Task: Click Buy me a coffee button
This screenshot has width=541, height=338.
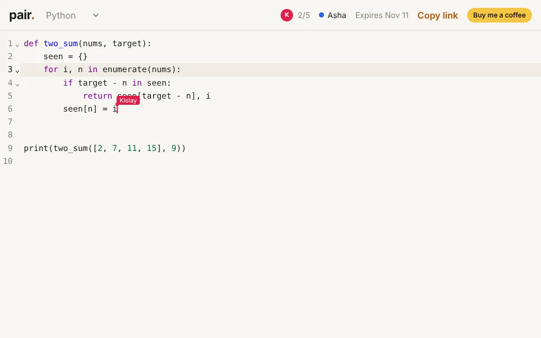Action: pyautogui.click(x=499, y=15)
